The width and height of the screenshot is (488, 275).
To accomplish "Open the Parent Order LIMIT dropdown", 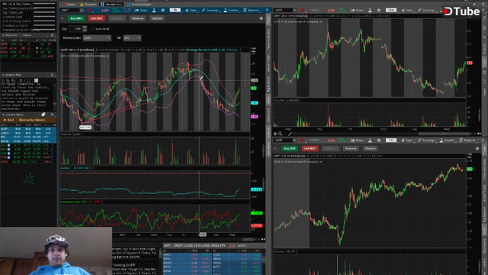I will 97,38.
